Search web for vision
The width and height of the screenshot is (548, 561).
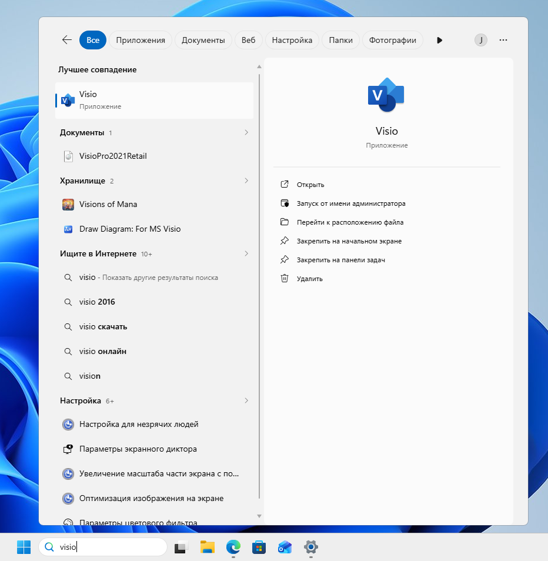[x=154, y=376]
